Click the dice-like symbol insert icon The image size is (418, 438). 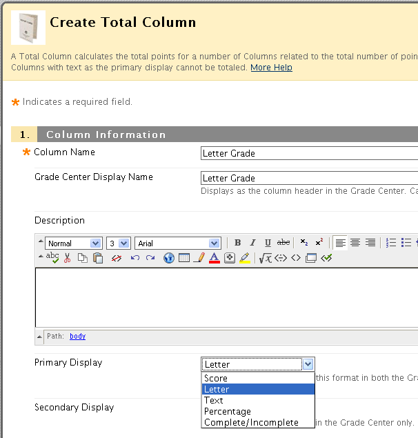[230, 258]
